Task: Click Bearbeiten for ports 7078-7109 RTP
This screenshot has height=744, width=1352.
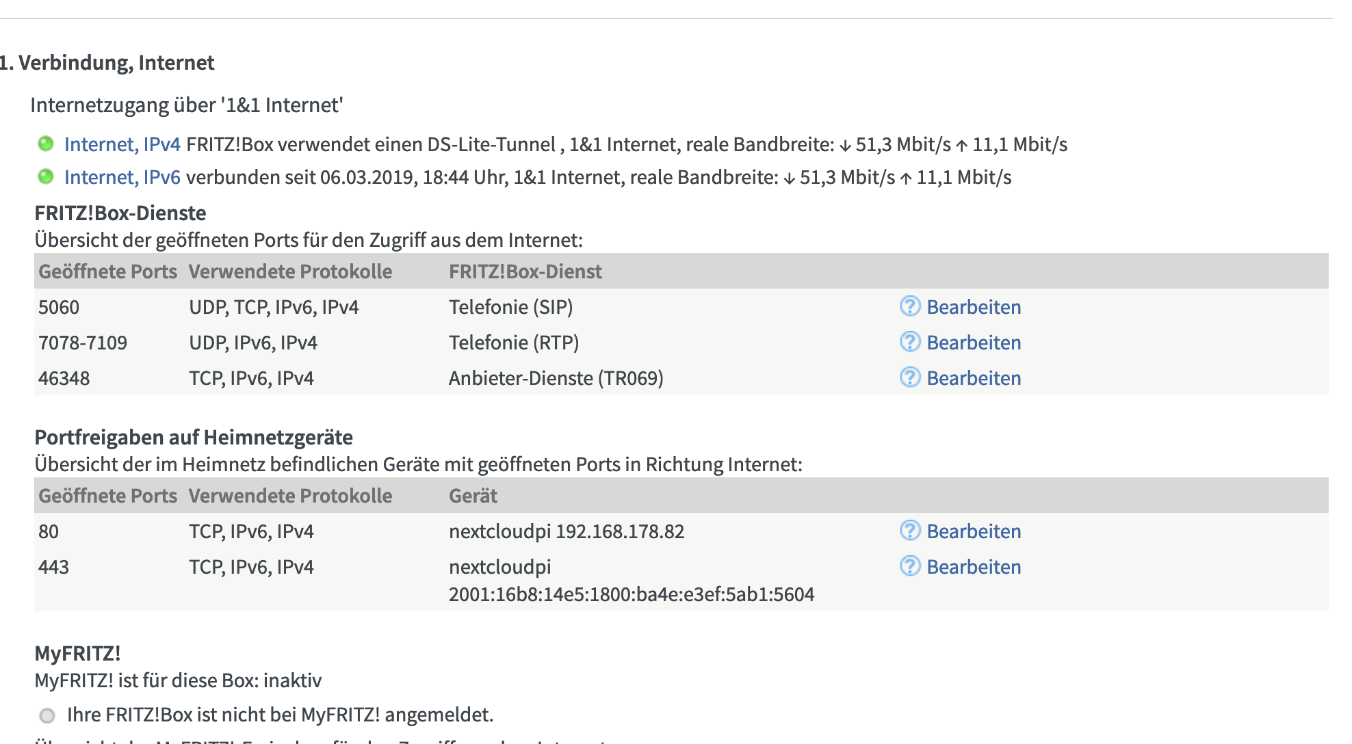Action: (973, 343)
